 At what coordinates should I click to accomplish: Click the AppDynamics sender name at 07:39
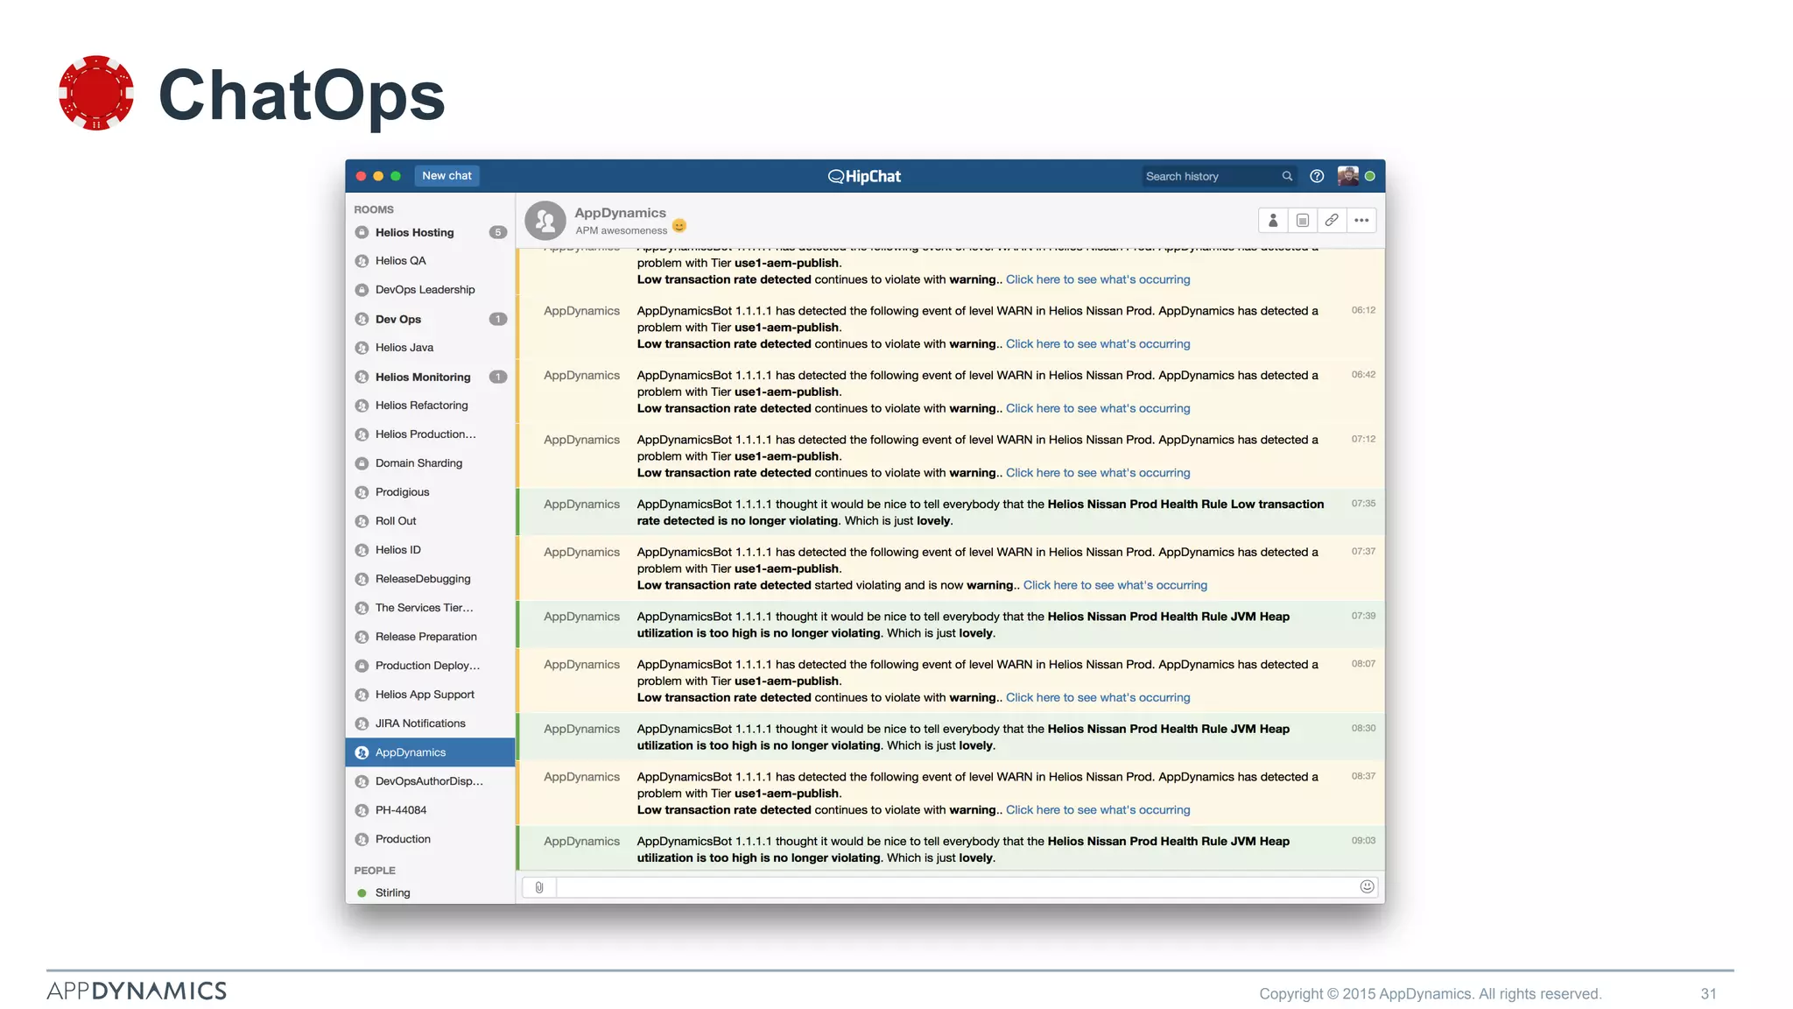pos(581,617)
